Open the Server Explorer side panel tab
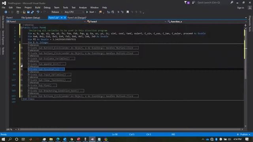Image resolution: width=253 pixels, height=142 pixels. point(3,37)
